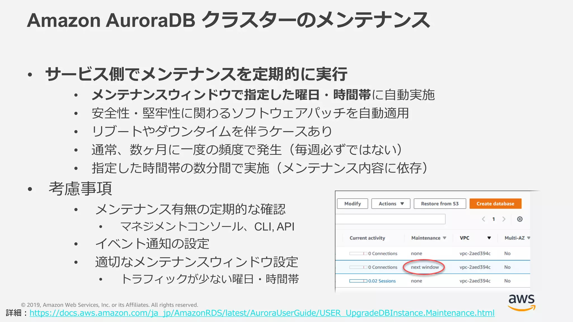Screen dimensions: 573x322
Task: Go to previous page arrow
Action: click(x=483, y=219)
